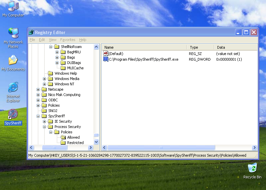Screen dimensions: 266x190
Task: Select the Internet Explorer desktop icon
Action: [13, 87]
